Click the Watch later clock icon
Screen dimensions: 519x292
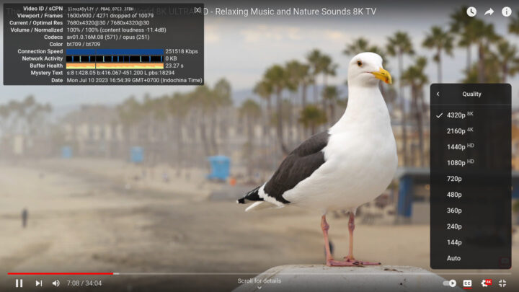point(471,12)
